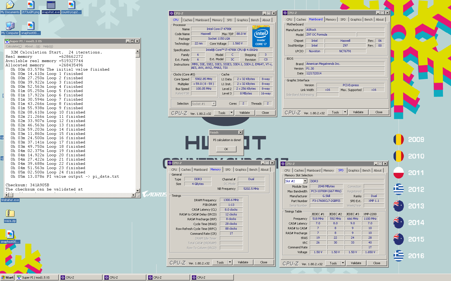This screenshot has width=451, height=281.
Task: Click the Core Speed 5902.85 MHz field
Action: (x=204, y=79)
